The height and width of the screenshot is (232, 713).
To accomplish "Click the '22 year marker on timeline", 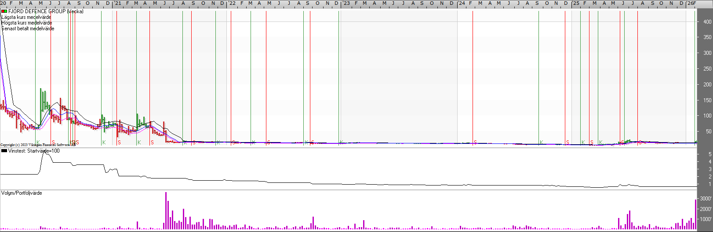I will coord(232,3).
